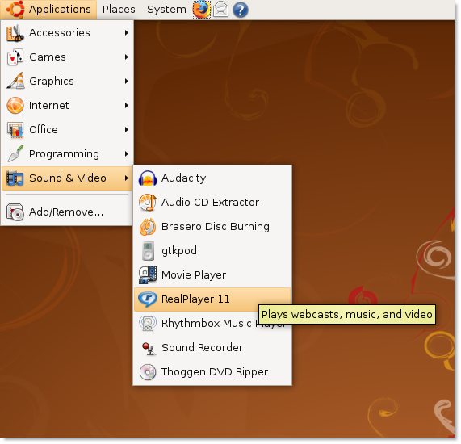Launch Sound Recorder
Screen dimensions: 461x444
tap(212, 348)
